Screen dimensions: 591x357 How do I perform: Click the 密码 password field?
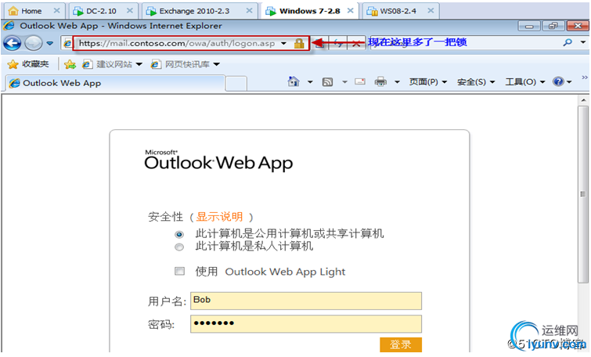point(306,324)
